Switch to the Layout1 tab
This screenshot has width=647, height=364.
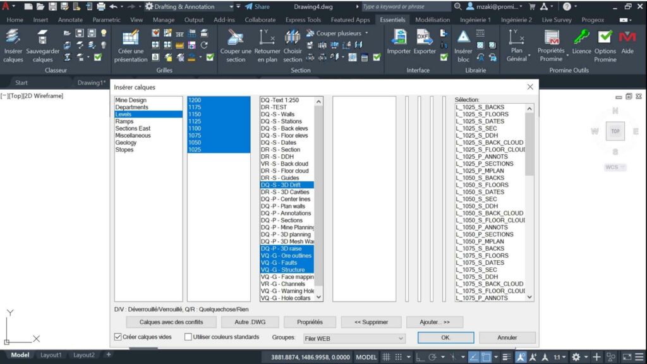click(x=51, y=355)
